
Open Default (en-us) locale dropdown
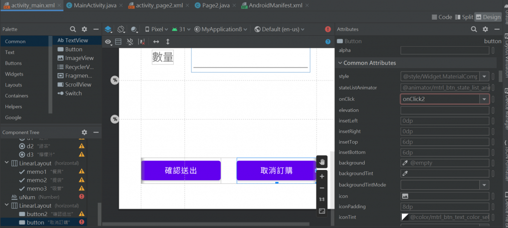click(x=280, y=29)
